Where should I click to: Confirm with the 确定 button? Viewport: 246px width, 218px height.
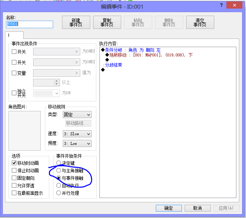pos(169,208)
